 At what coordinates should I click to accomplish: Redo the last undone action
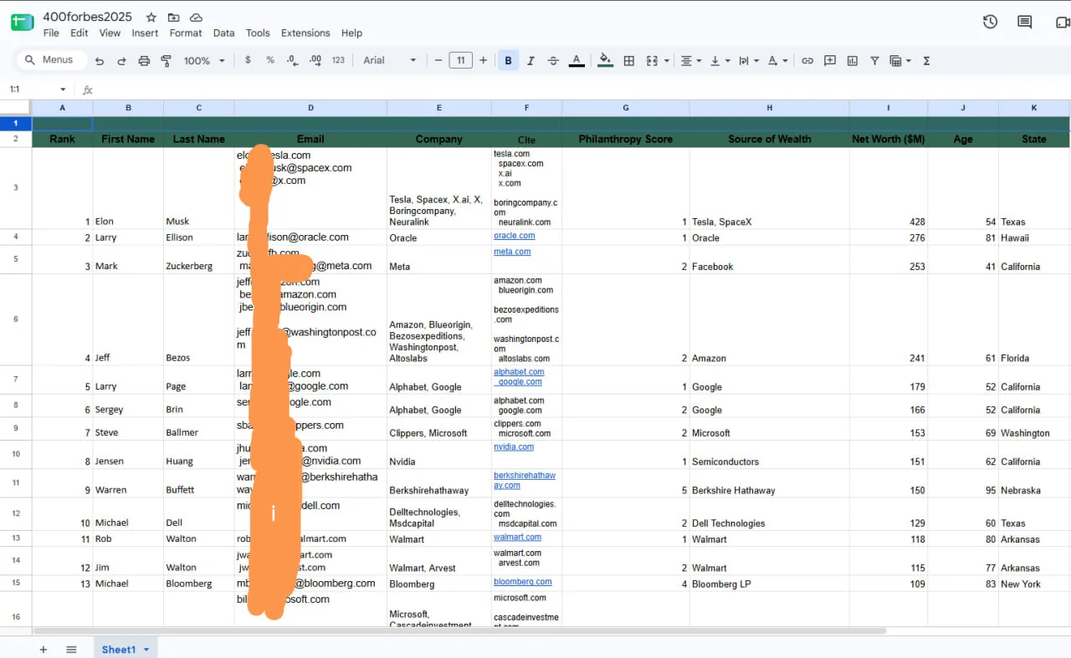(x=121, y=61)
